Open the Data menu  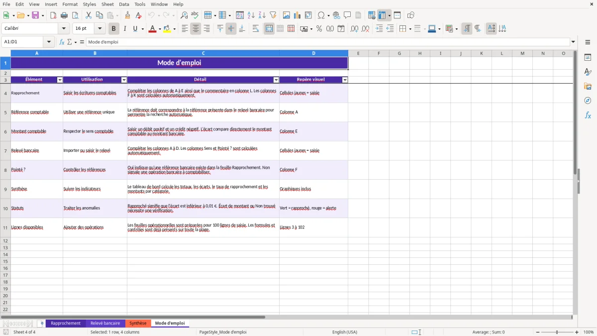click(124, 4)
